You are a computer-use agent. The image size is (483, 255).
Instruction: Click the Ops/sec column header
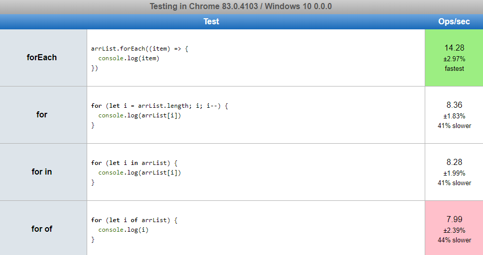pos(454,22)
